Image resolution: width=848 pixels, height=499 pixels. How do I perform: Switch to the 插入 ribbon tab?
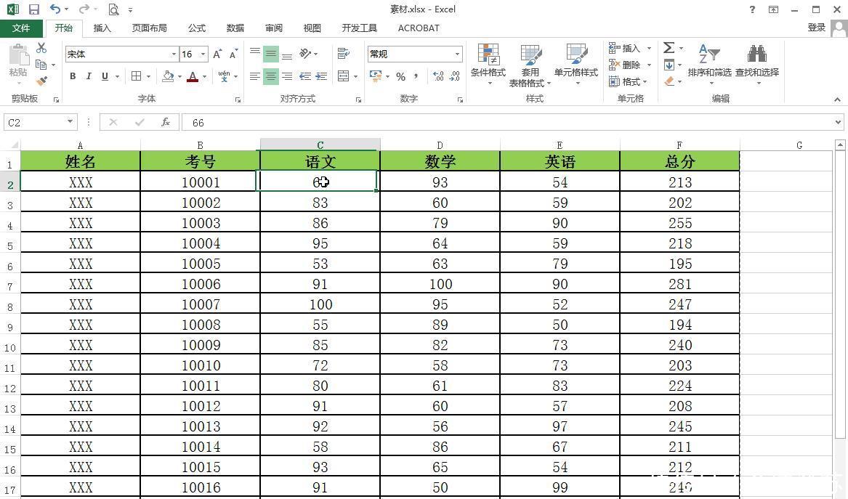coord(102,28)
